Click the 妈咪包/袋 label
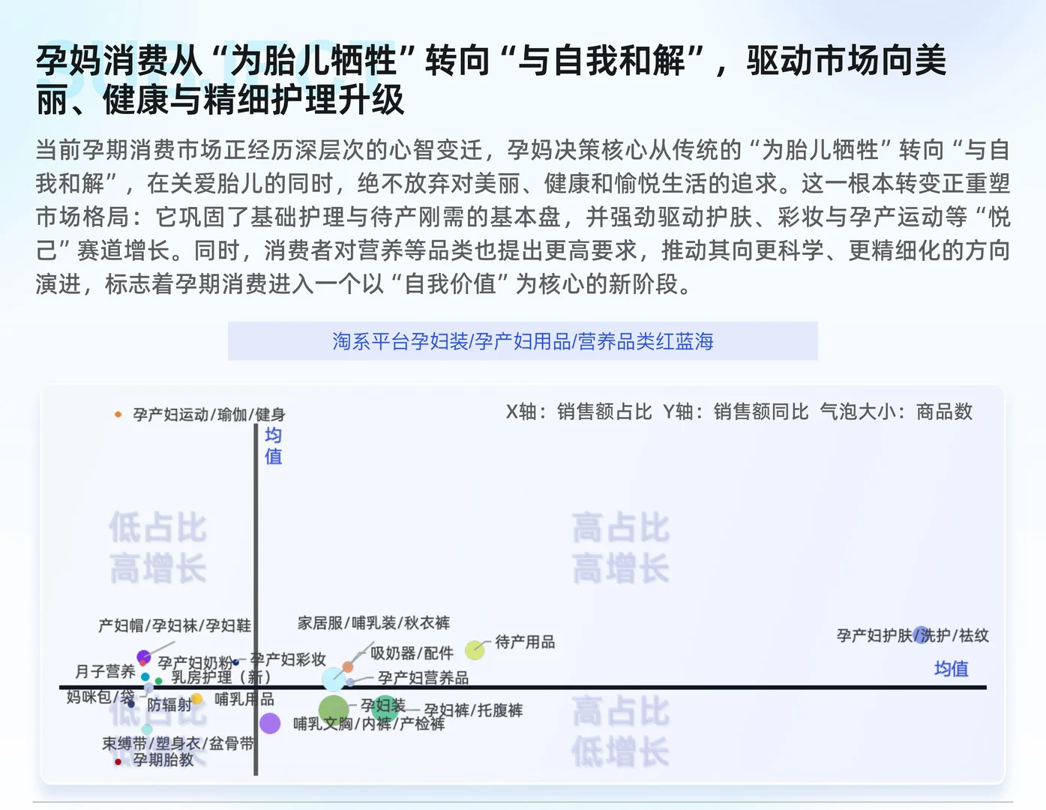The height and width of the screenshot is (810, 1046). [x=100, y=697]
